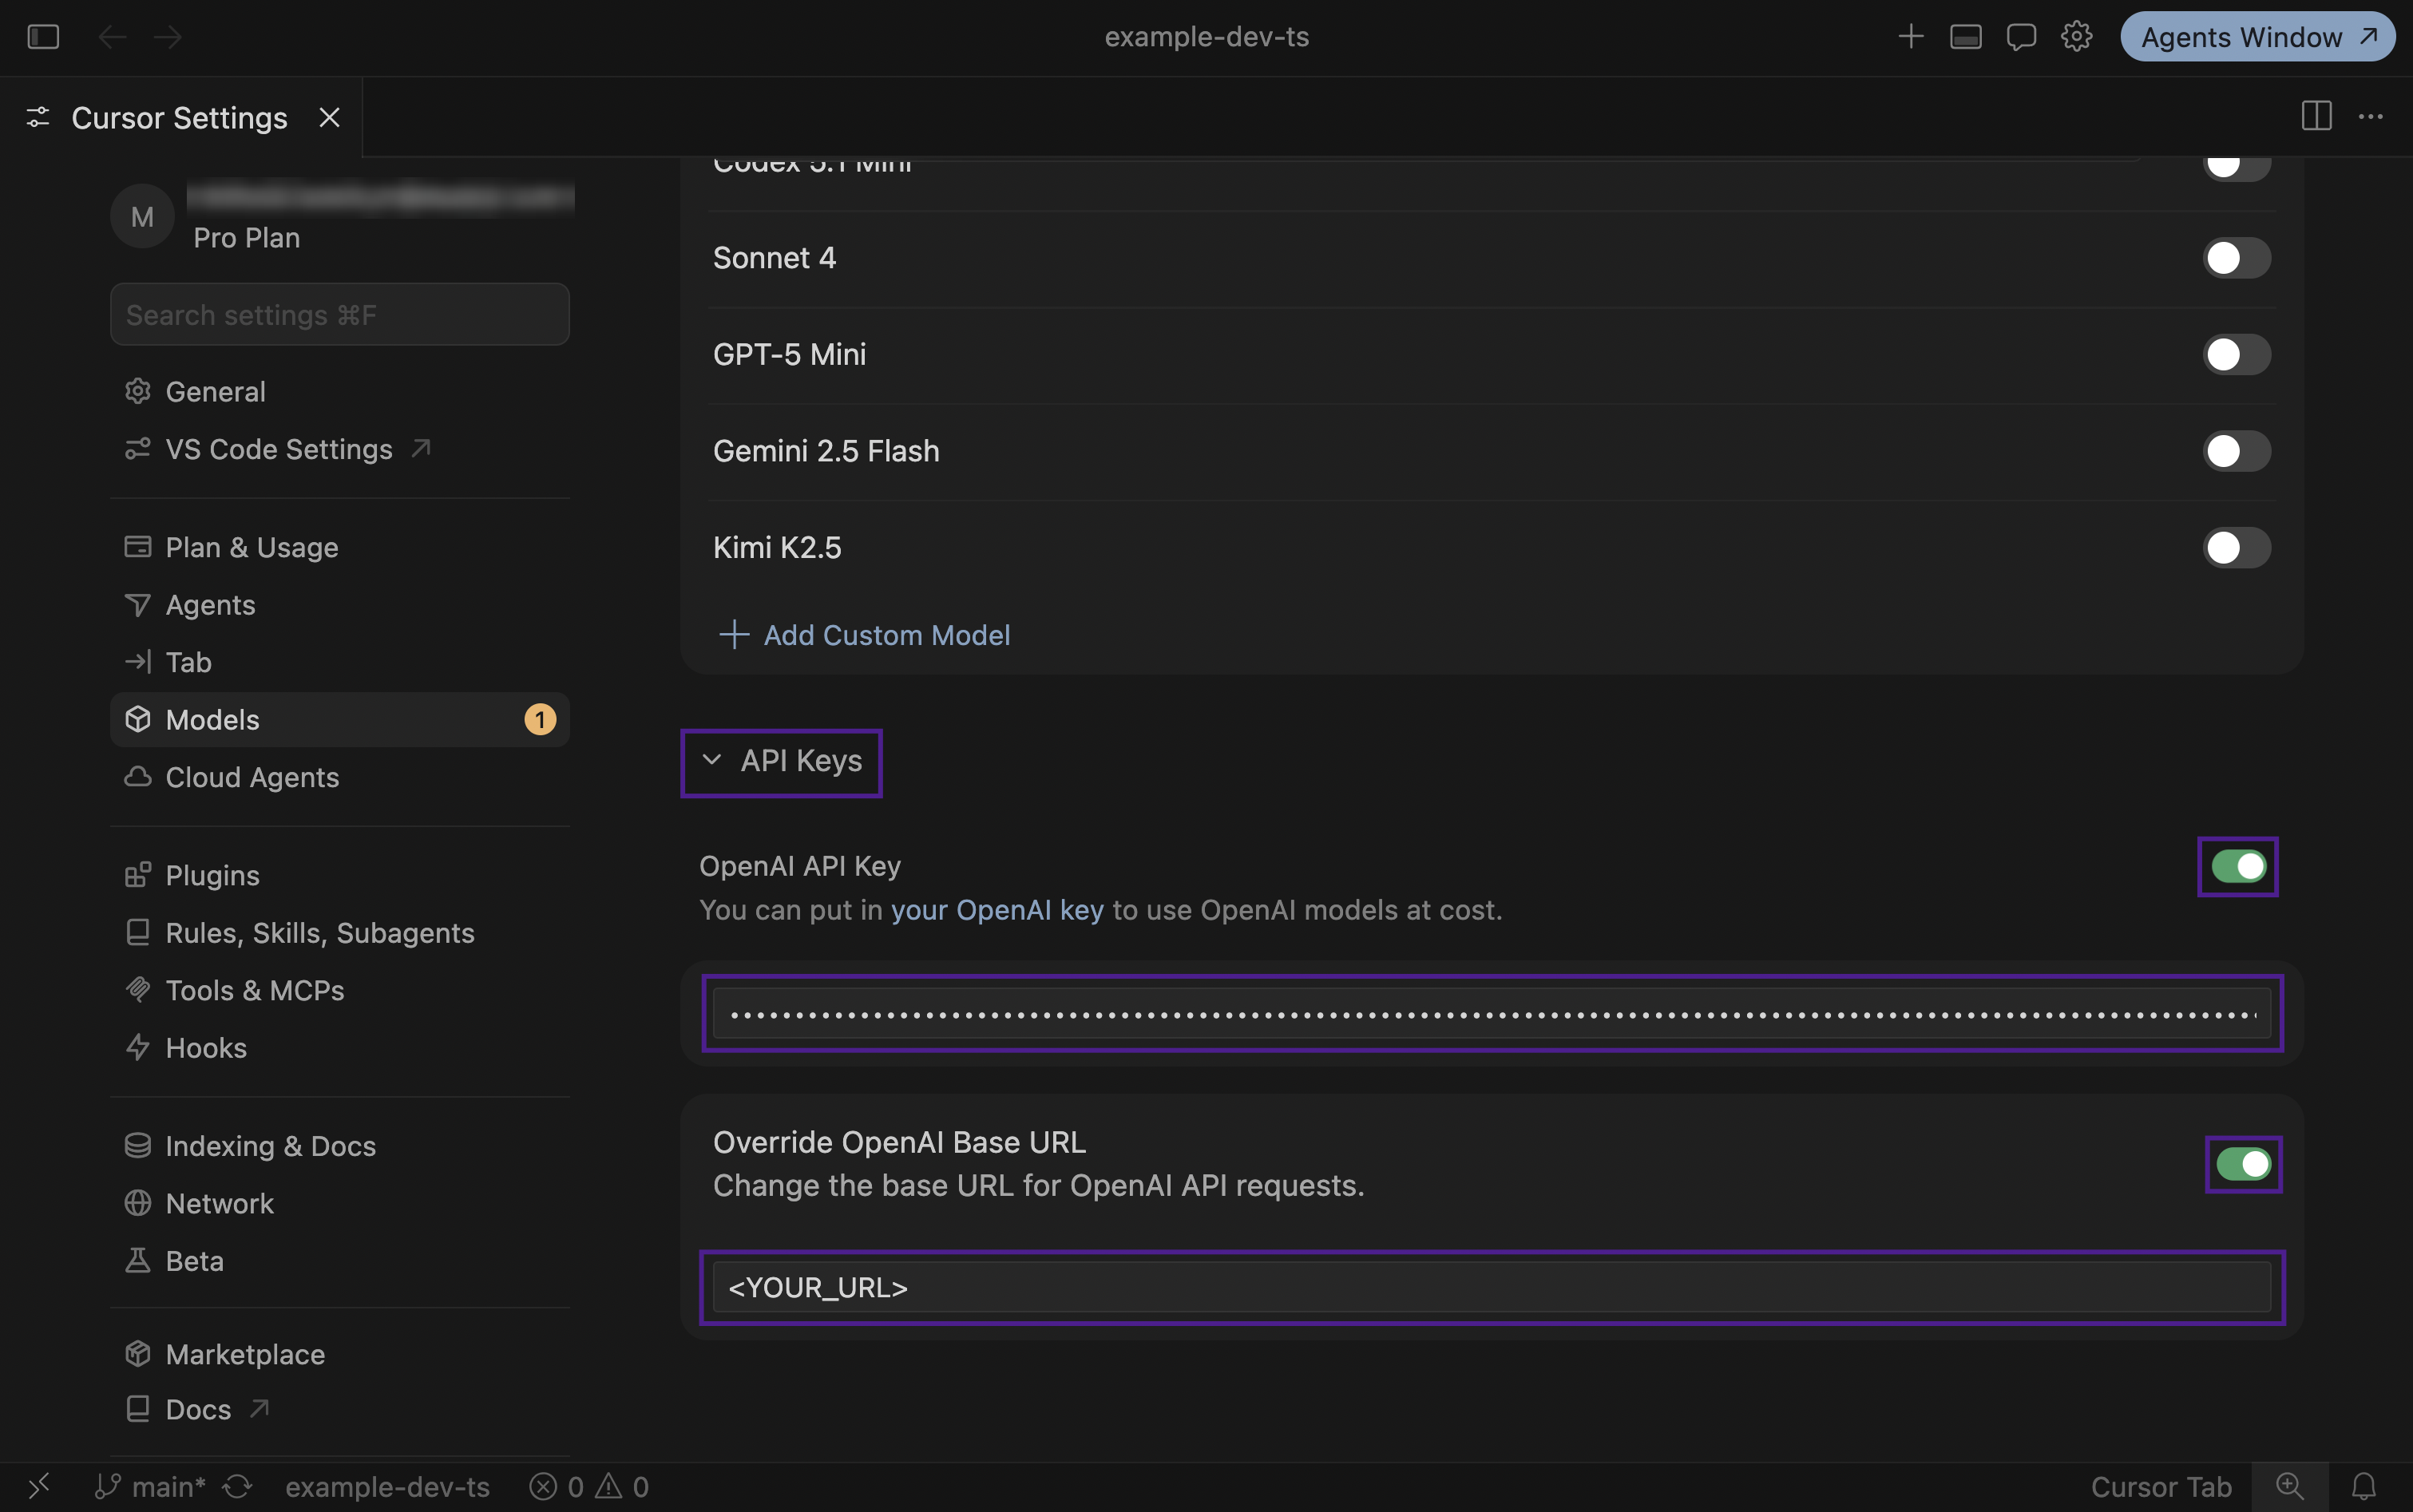This screenshot has height=1512, width=2413.
Task: Click the base URL input field
Action: [x=1491, y=1287]
